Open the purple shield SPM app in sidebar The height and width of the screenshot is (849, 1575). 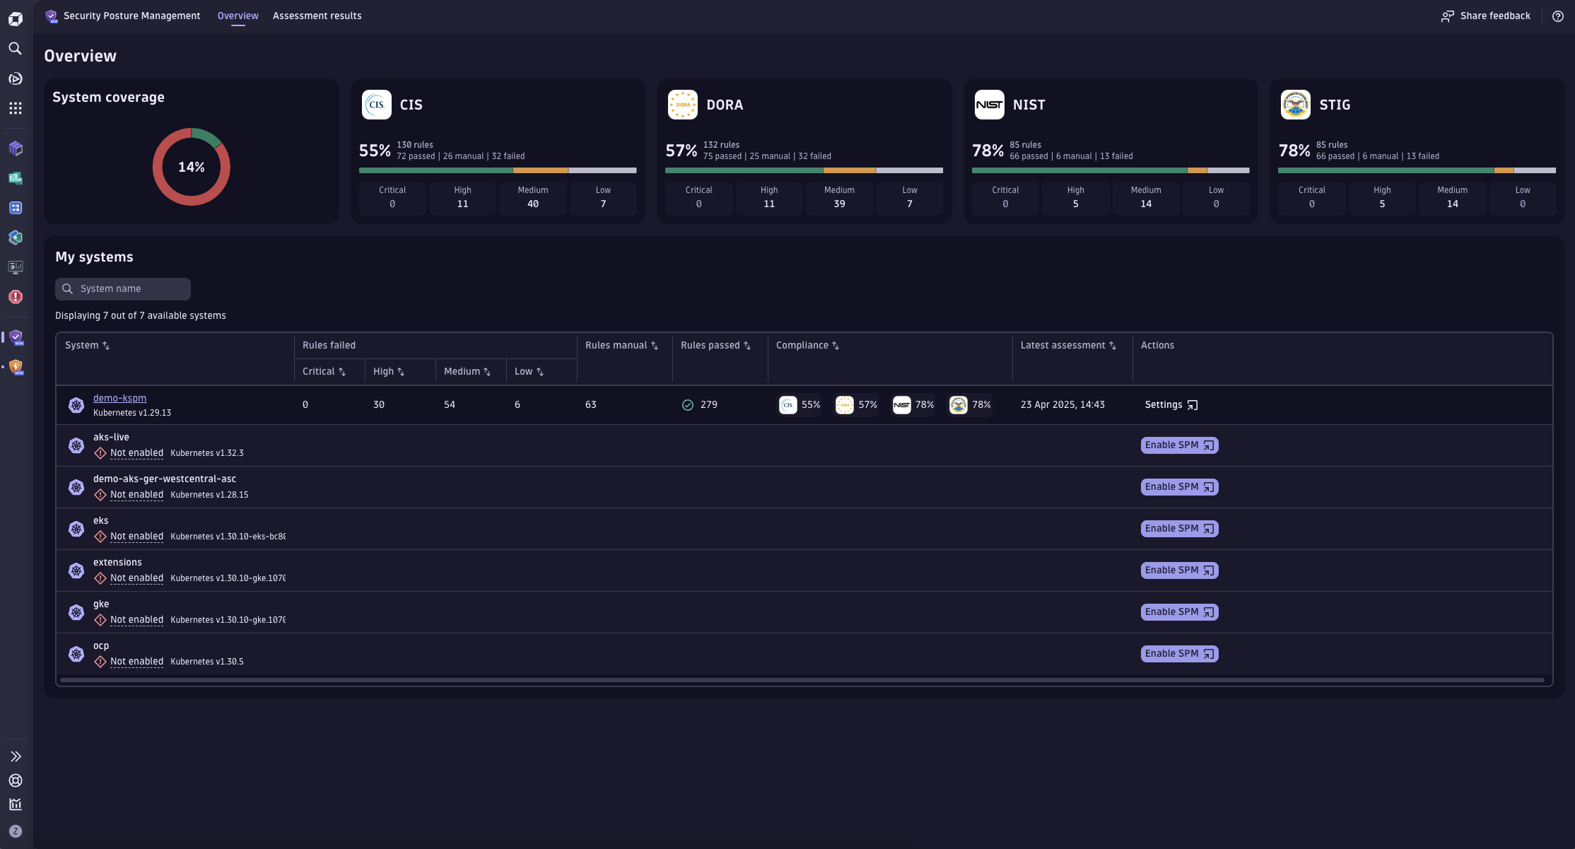[16, 337]
